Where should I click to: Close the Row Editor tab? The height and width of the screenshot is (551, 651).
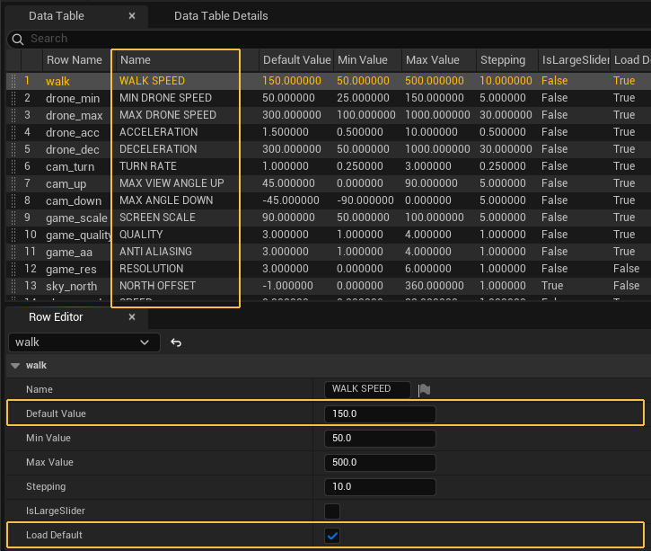[x=132, y=317]
